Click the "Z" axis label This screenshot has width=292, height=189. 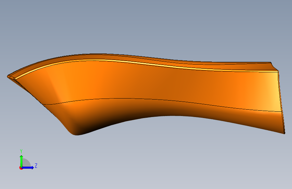(x=36, y=165)
